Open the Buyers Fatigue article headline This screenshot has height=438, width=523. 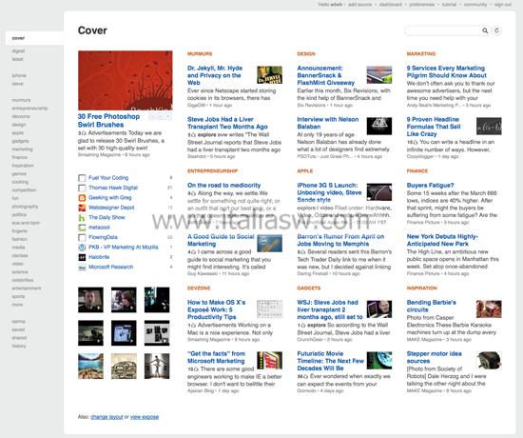(430, 185)
